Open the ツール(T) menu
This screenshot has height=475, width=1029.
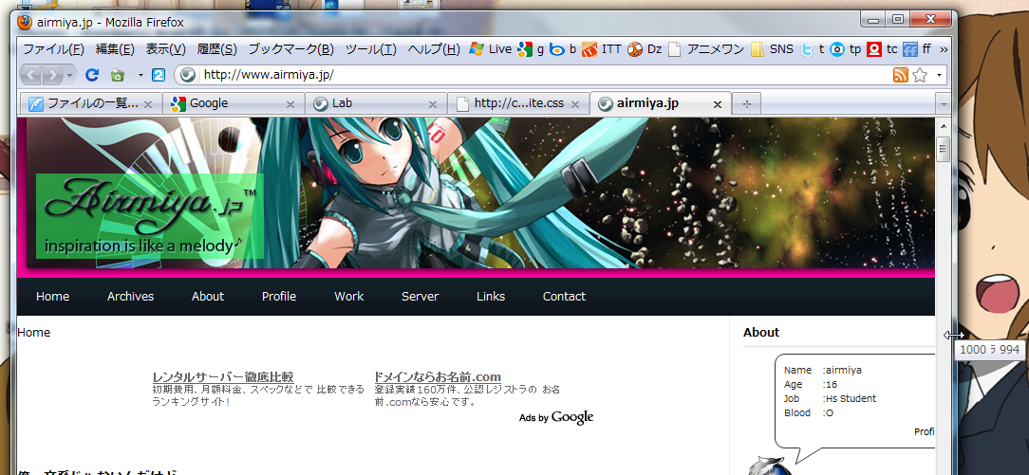click(371, 48)
